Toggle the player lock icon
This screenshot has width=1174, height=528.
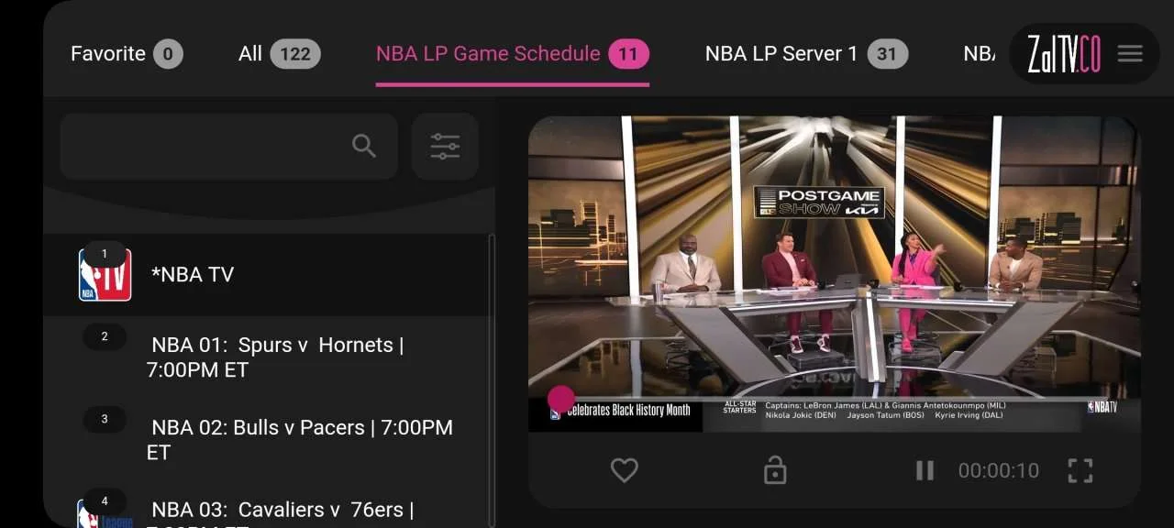point(775,471)
